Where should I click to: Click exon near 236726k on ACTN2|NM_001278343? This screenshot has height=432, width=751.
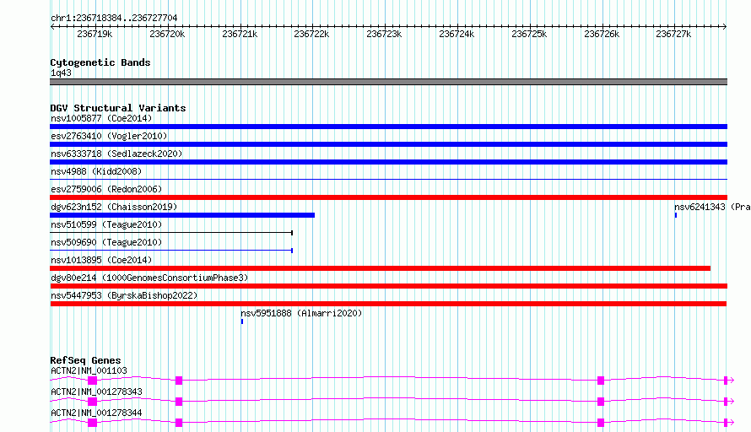pos(601,402)
